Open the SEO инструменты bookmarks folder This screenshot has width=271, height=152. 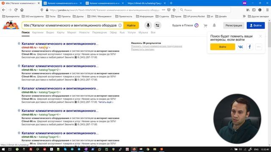point(33,16)
